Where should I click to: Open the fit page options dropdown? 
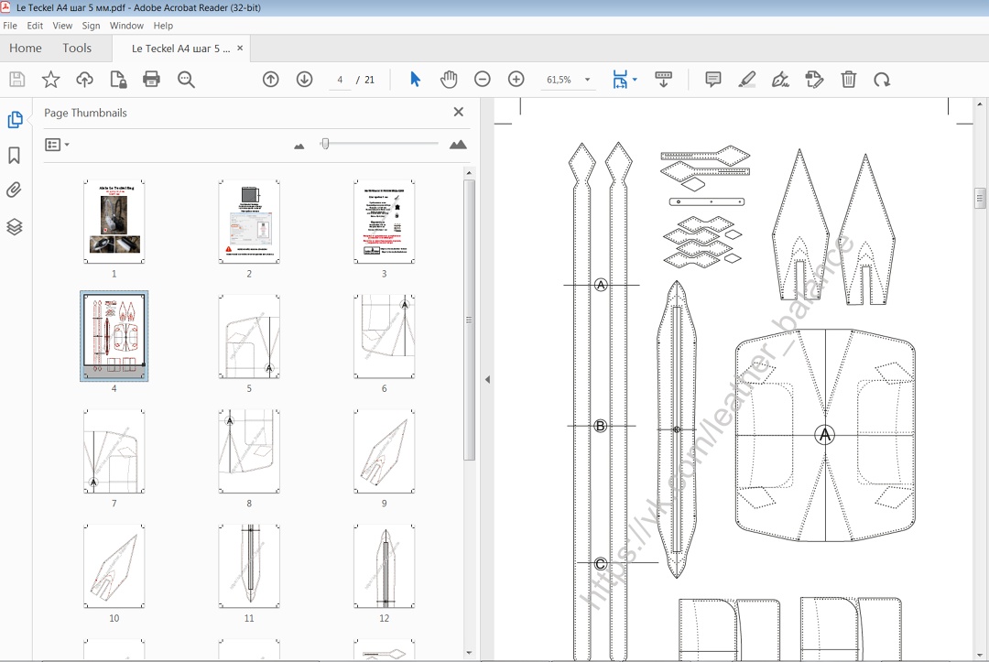click(635, 80)
